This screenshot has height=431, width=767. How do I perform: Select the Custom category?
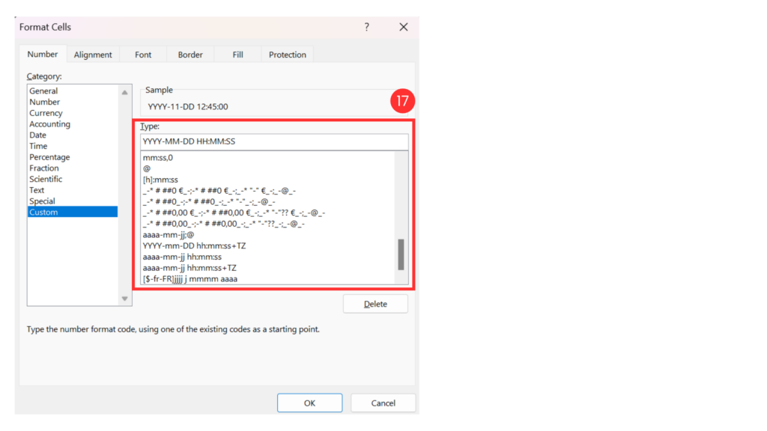(73, 212)
